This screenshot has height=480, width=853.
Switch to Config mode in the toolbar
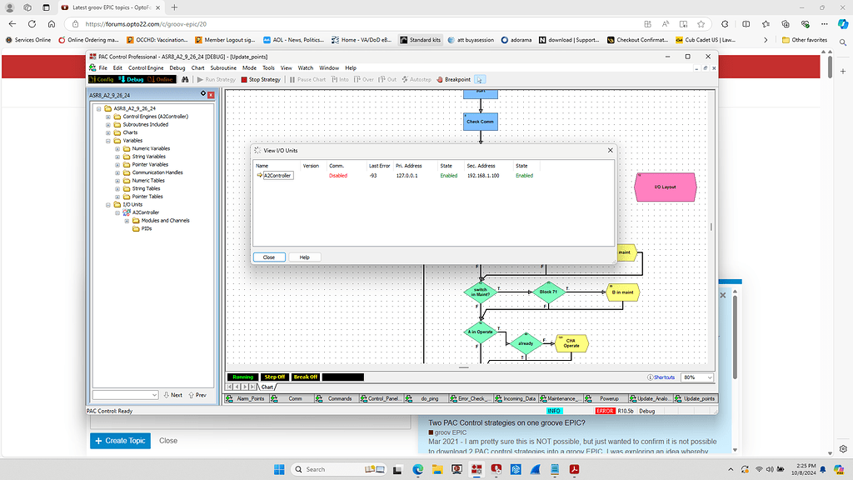click(102, 79)
